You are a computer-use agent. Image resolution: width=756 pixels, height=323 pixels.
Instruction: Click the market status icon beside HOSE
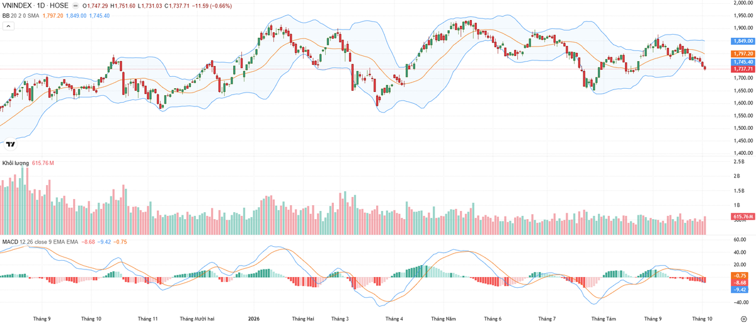point(76,6)
